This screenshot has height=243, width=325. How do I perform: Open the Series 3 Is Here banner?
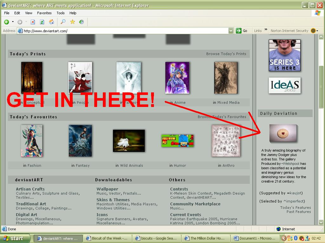click(x=285, y=55)
